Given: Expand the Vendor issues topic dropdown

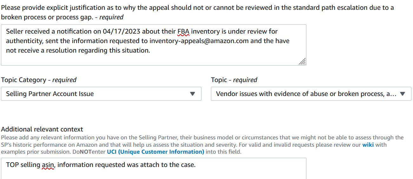Looking at the screenshot, I should pyautogui.click(x=311, y=94).
